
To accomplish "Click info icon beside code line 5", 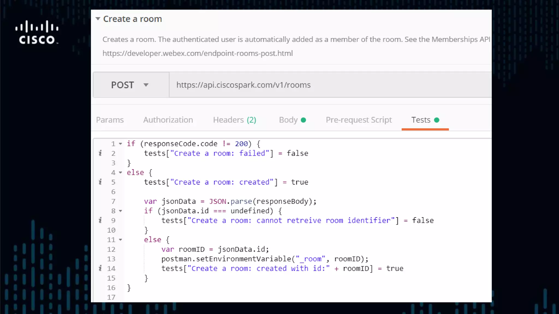I will coord(100,182).
